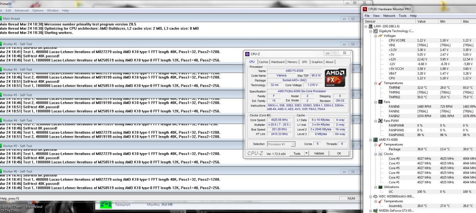Collapse the LAM- root node

366,26
